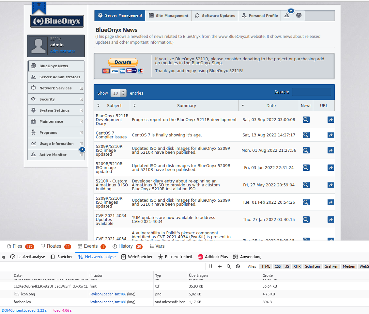
Task: Sort table by Date column
Action: click(269, 106)
